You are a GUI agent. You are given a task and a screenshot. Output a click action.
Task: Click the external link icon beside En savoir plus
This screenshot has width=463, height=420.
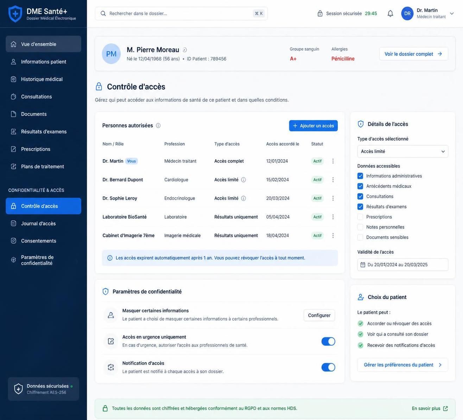445,408
